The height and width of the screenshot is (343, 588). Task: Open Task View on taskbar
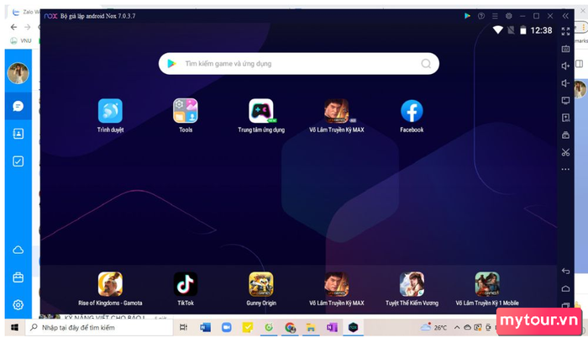(x=183, y=328)
